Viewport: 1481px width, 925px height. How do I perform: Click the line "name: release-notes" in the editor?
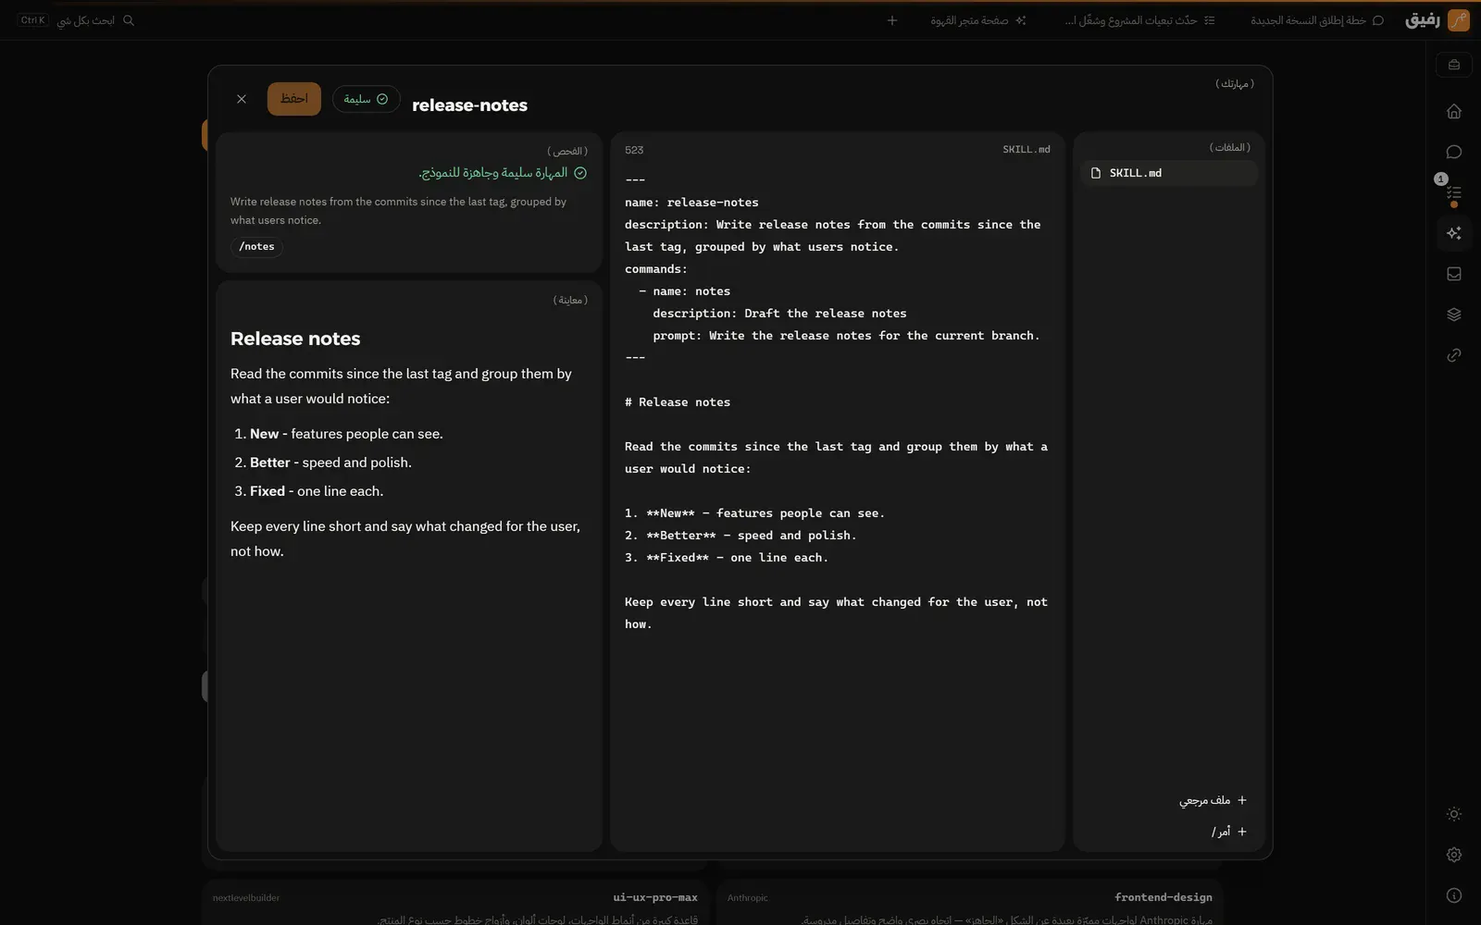pos(691,203)
